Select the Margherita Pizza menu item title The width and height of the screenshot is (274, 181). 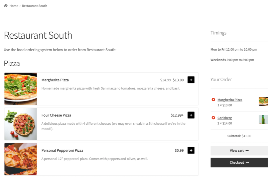55,80
